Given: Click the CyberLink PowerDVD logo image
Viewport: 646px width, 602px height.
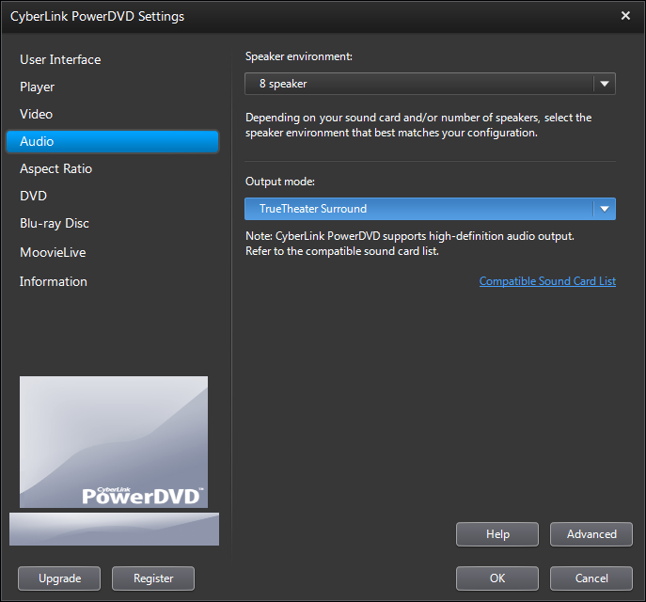Looking at the screenshot, I should pos(114,442).
